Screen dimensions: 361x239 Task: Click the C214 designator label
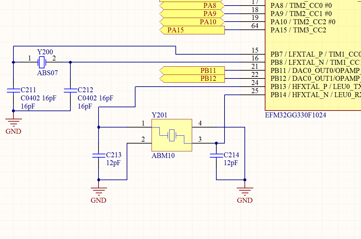(231, 155)
